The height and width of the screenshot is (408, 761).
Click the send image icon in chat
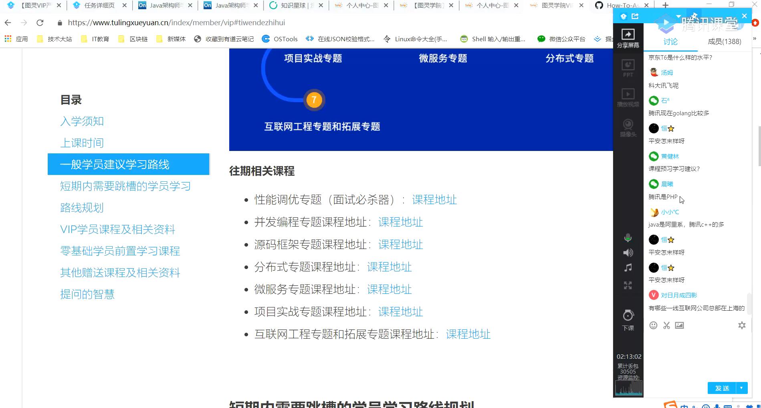click(679, 325)
